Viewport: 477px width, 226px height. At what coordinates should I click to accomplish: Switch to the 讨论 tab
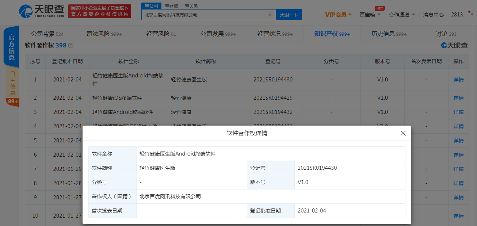(x=446, y=34)
